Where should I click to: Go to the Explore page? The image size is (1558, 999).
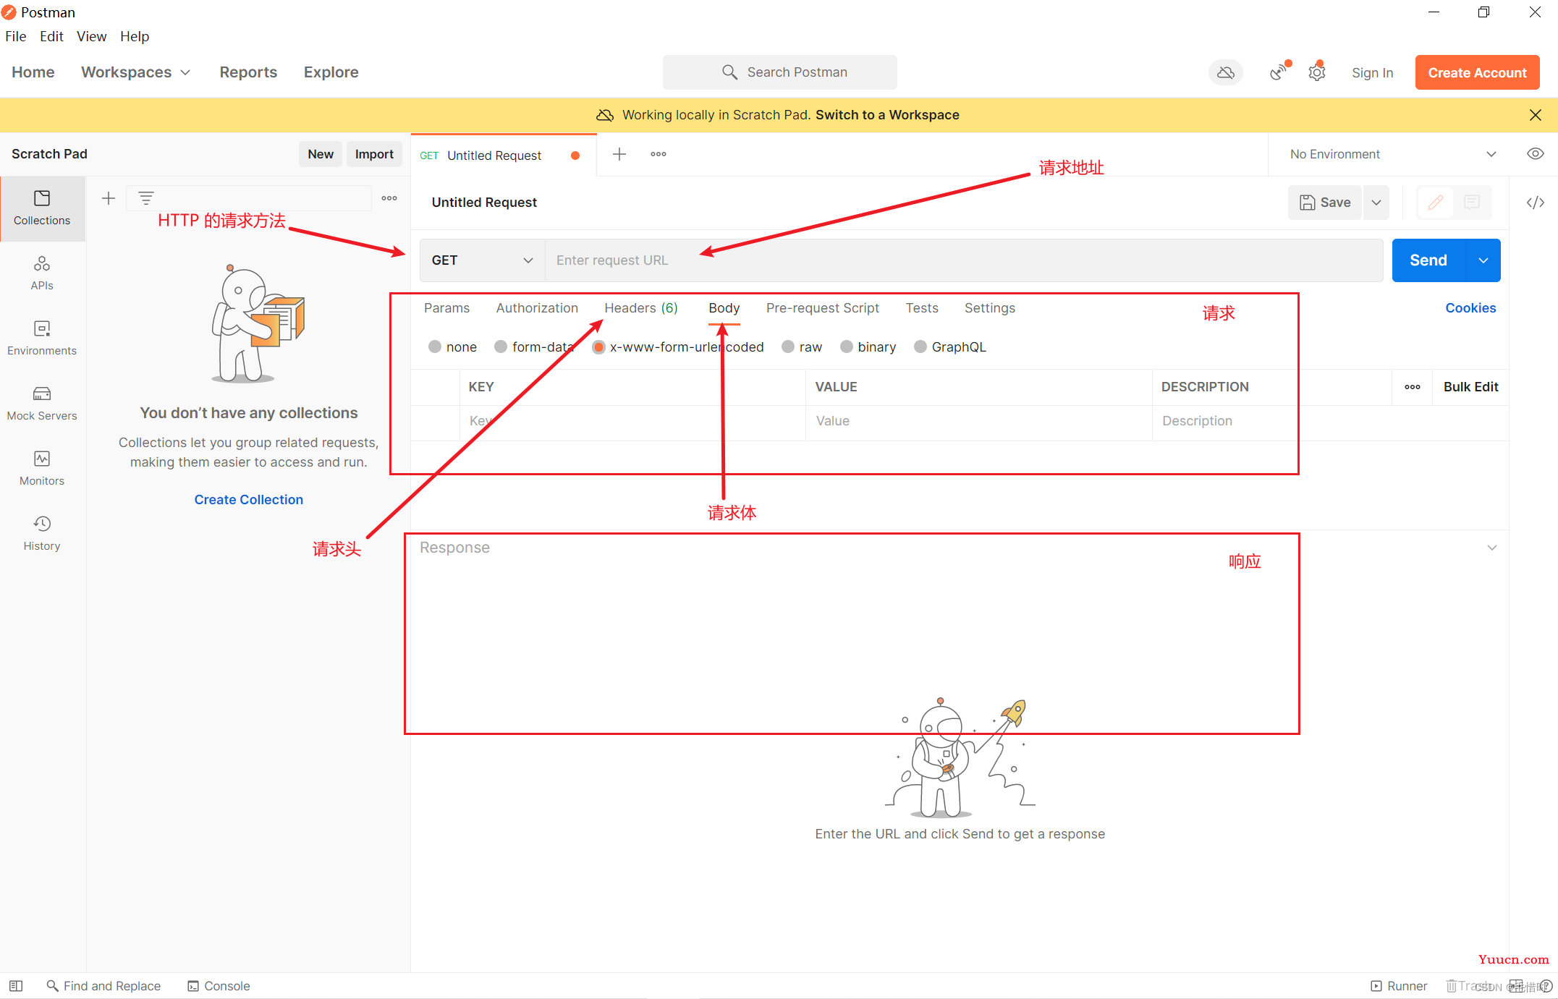331,72
